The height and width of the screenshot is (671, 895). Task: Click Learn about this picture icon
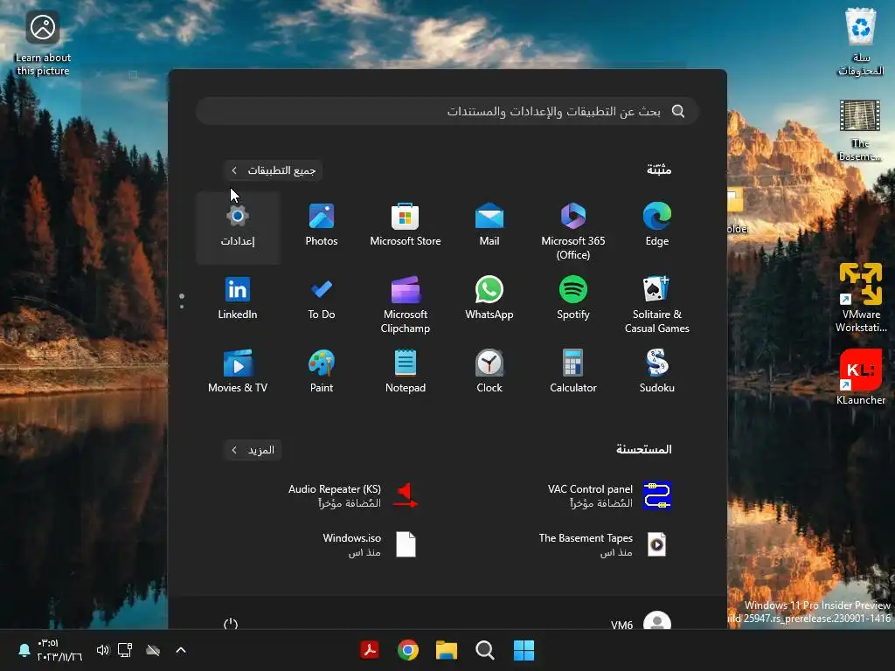[x=43, y=44]
